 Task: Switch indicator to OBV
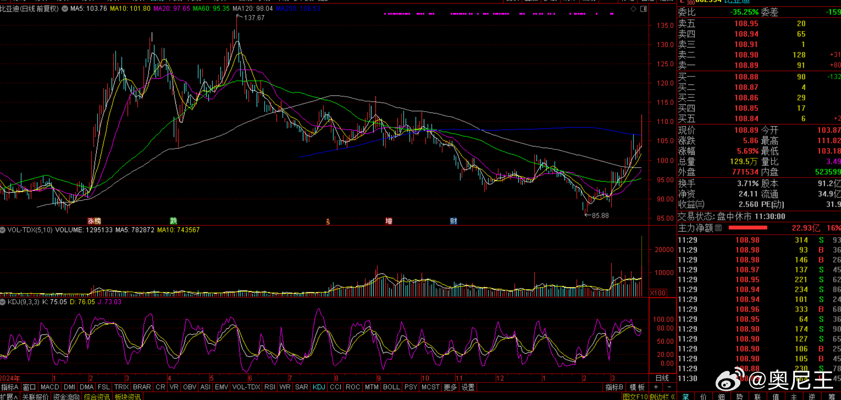pos(189,387)
